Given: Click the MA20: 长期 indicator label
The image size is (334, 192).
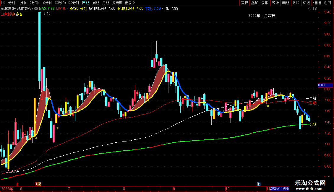Looking at the screenshot, I should 78,9.
